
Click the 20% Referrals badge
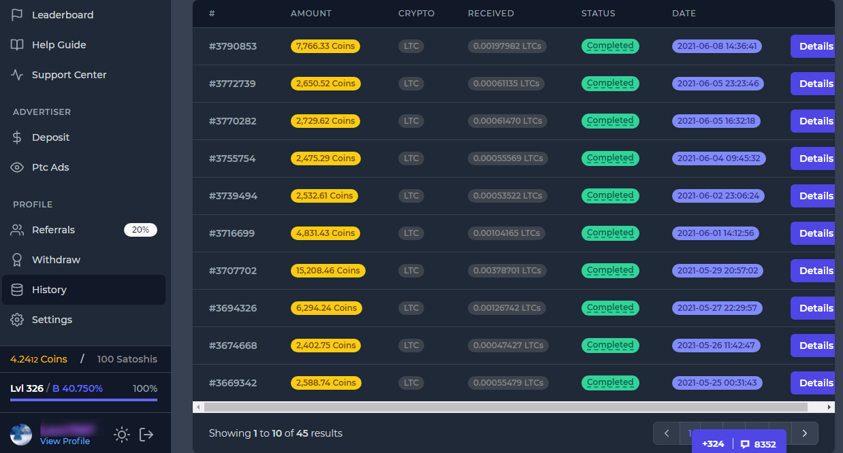tap(140, 230)
